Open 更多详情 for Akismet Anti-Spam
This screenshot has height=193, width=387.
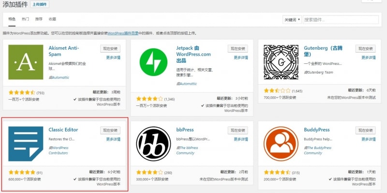coord(113,58)
